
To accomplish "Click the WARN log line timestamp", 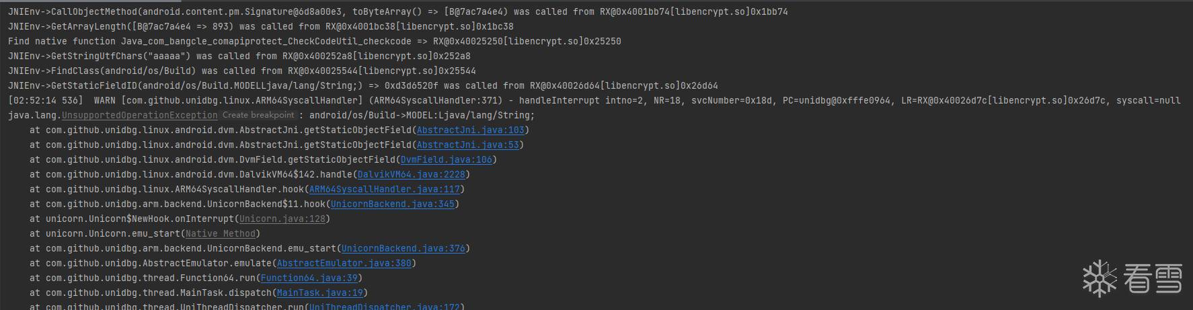I will tap(45, 101).
